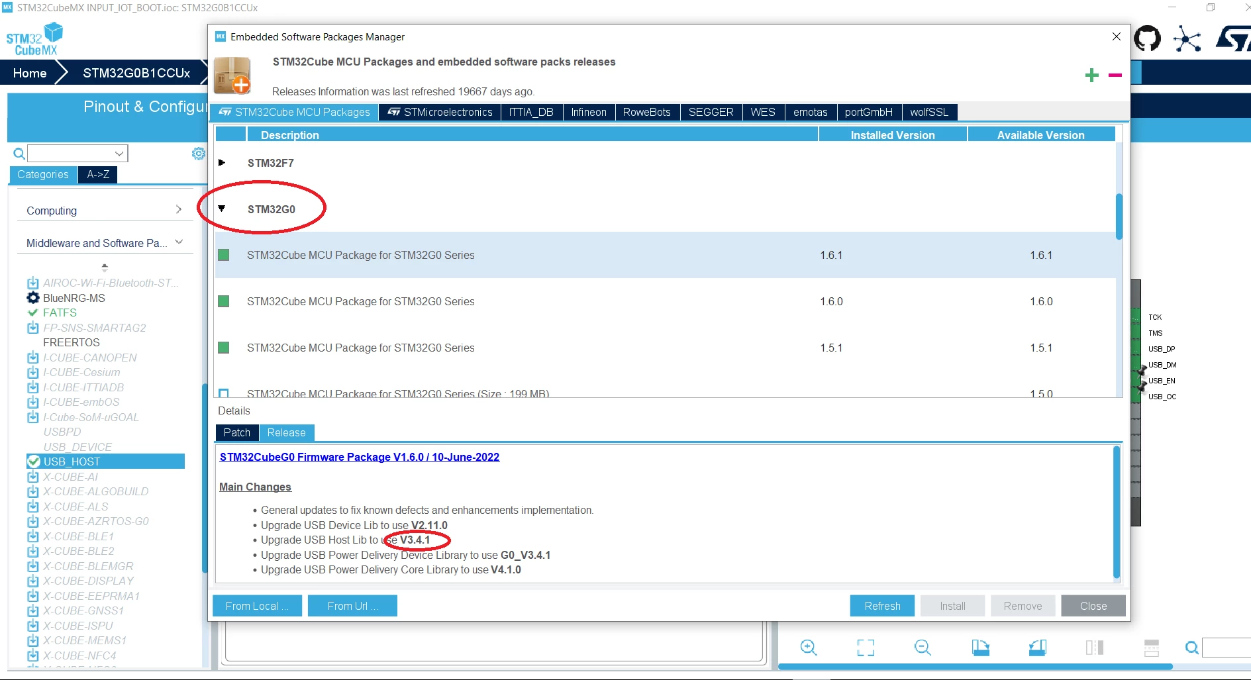Screen dimensions: 1251x680
Task: Expand the STM32F7 package group
Action: 222,163
